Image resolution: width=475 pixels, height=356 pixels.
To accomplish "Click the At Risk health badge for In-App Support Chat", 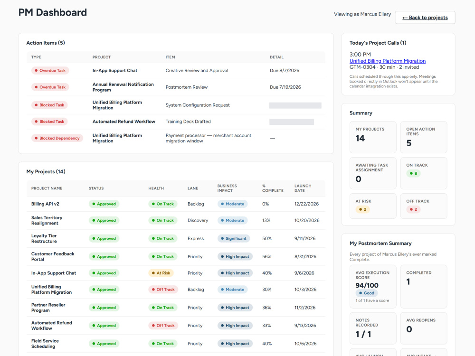I will click(x=161, y=273).
